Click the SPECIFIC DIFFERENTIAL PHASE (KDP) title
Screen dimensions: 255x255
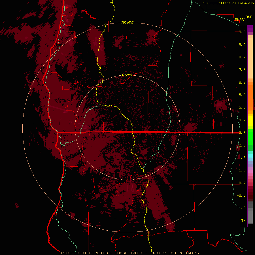(101, 253)
